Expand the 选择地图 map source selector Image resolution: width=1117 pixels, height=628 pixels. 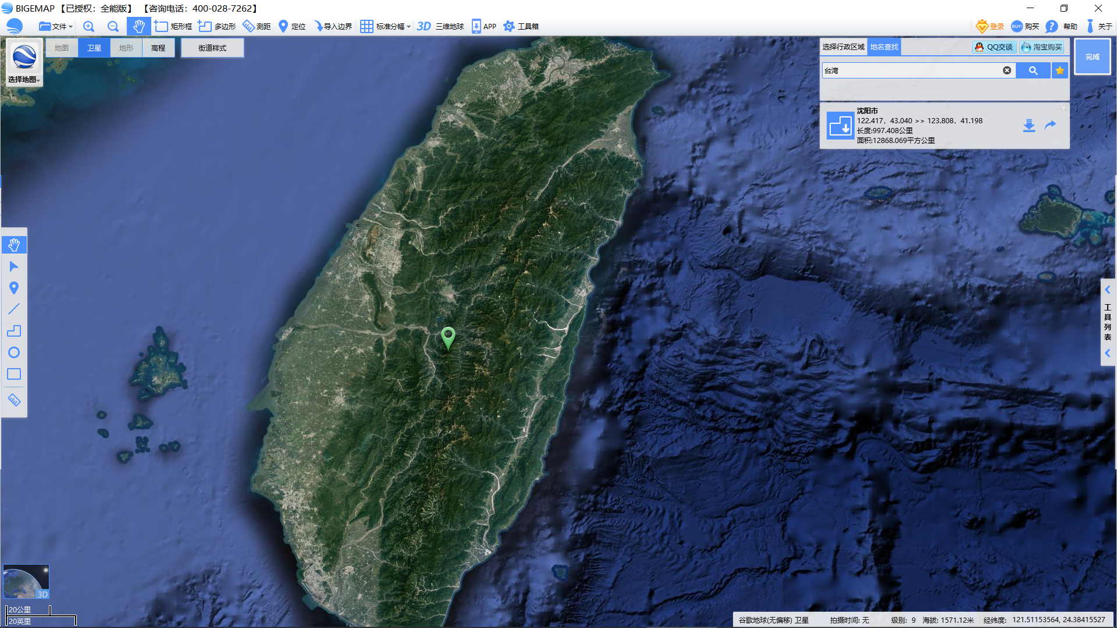tap(24, 63)
